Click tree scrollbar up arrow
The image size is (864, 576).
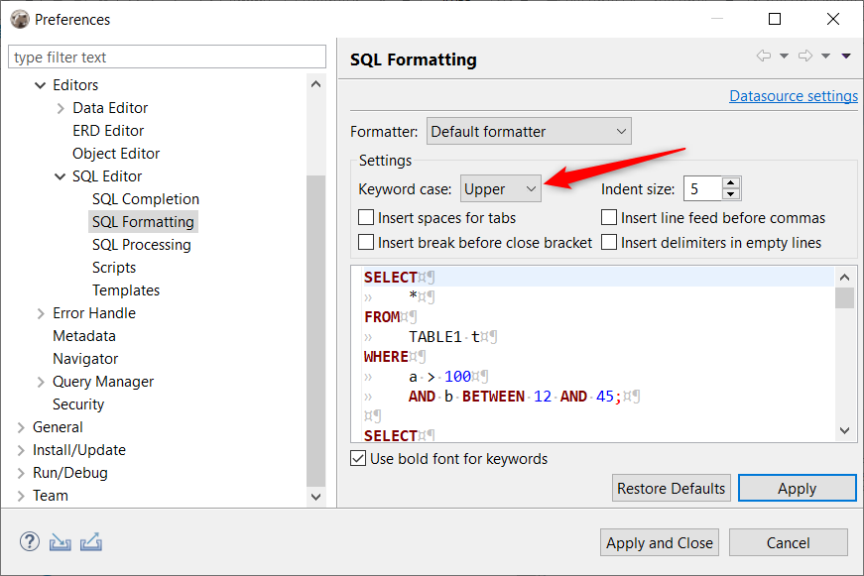pyautogui.click(x=315, y=84)
